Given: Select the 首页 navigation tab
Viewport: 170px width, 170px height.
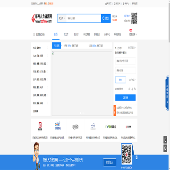Looking at the screenshot, I should click(56, 34).
